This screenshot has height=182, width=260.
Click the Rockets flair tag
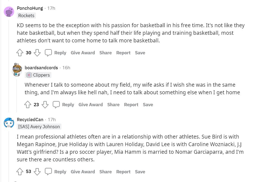coord(26,15)
